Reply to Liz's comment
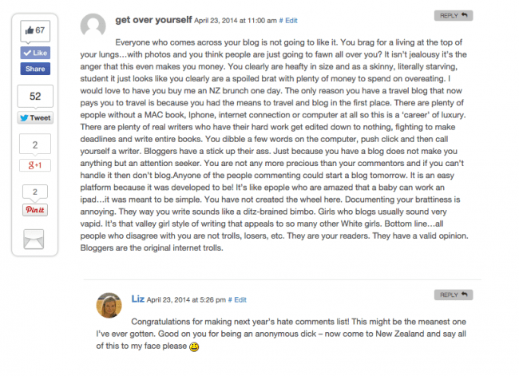519x376 pixels. [x=456, y=295]
